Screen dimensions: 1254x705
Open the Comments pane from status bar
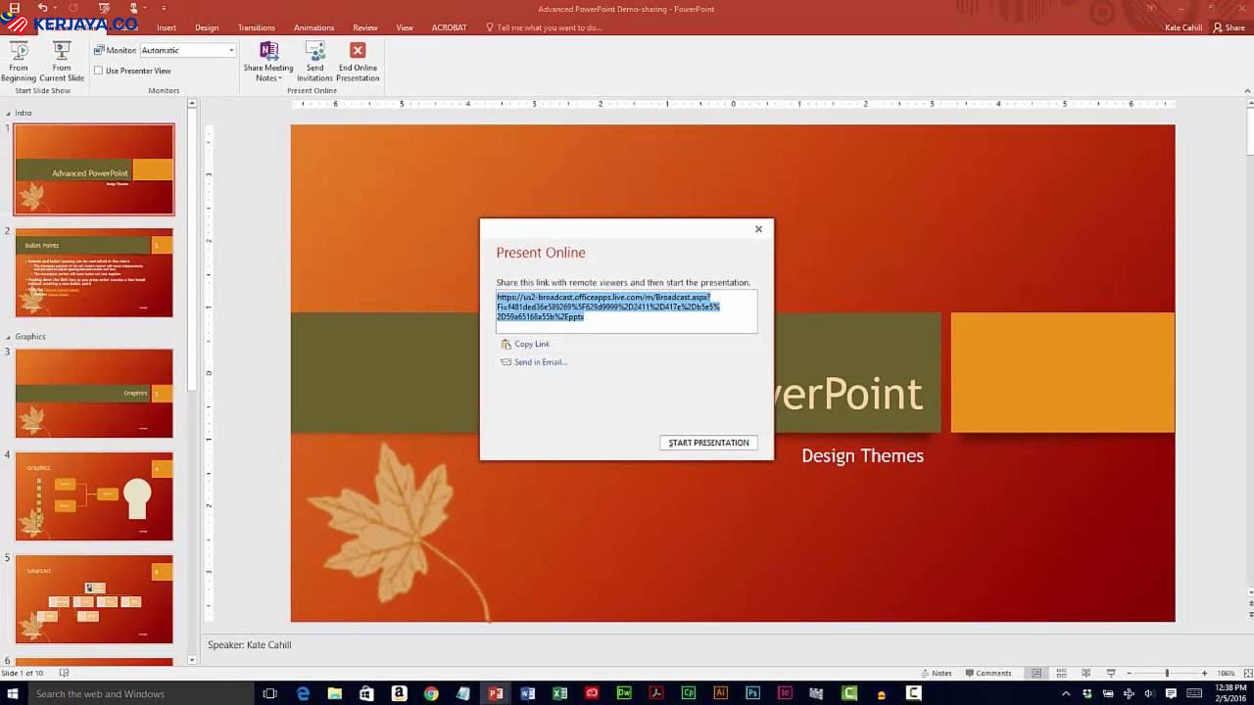(988, 673)
